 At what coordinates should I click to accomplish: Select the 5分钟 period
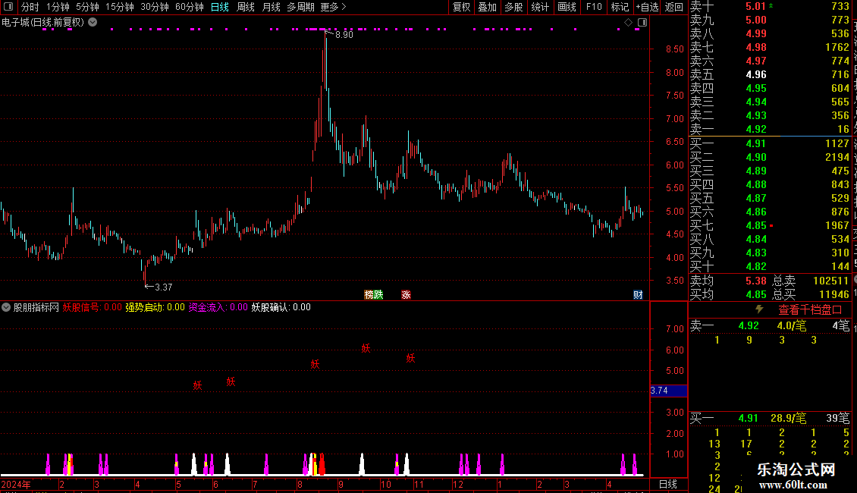87,7
